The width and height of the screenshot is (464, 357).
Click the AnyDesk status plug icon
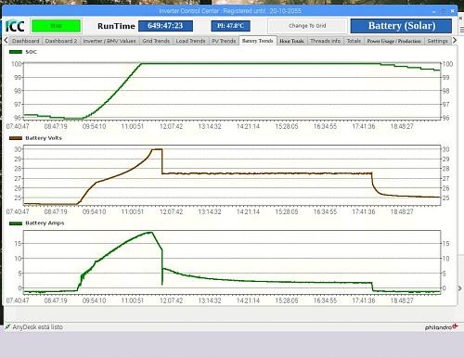click(7, 326)
